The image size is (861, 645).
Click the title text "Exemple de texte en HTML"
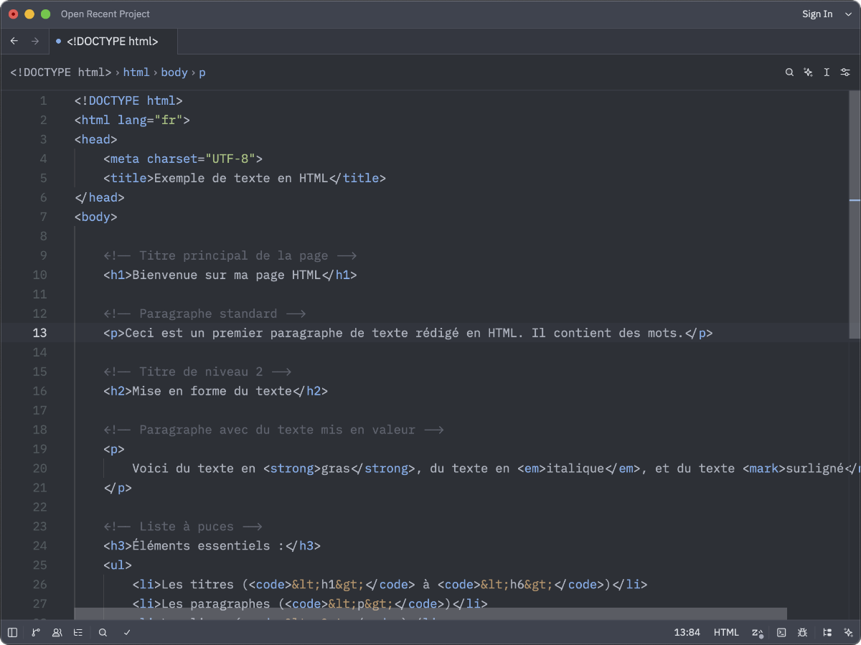pyautogui.click(x=240, y=178)
